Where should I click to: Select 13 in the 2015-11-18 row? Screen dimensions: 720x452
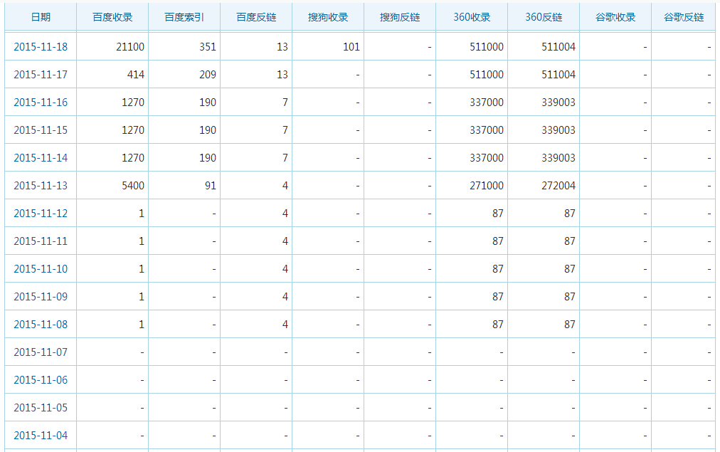pos(282,47)
